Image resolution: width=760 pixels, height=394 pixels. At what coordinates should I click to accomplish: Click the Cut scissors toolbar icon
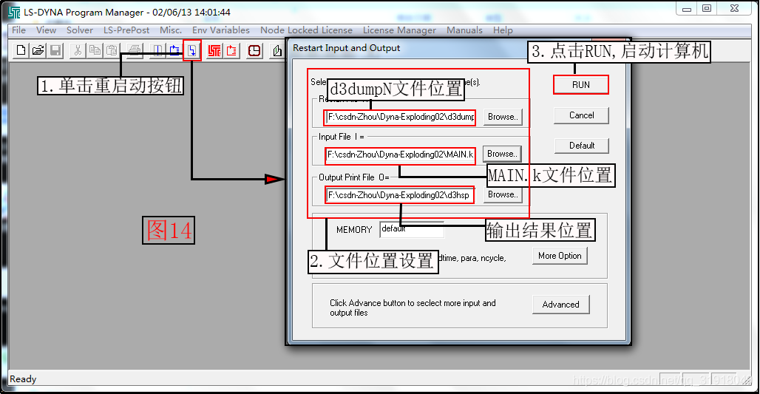[x=77, y=50]
